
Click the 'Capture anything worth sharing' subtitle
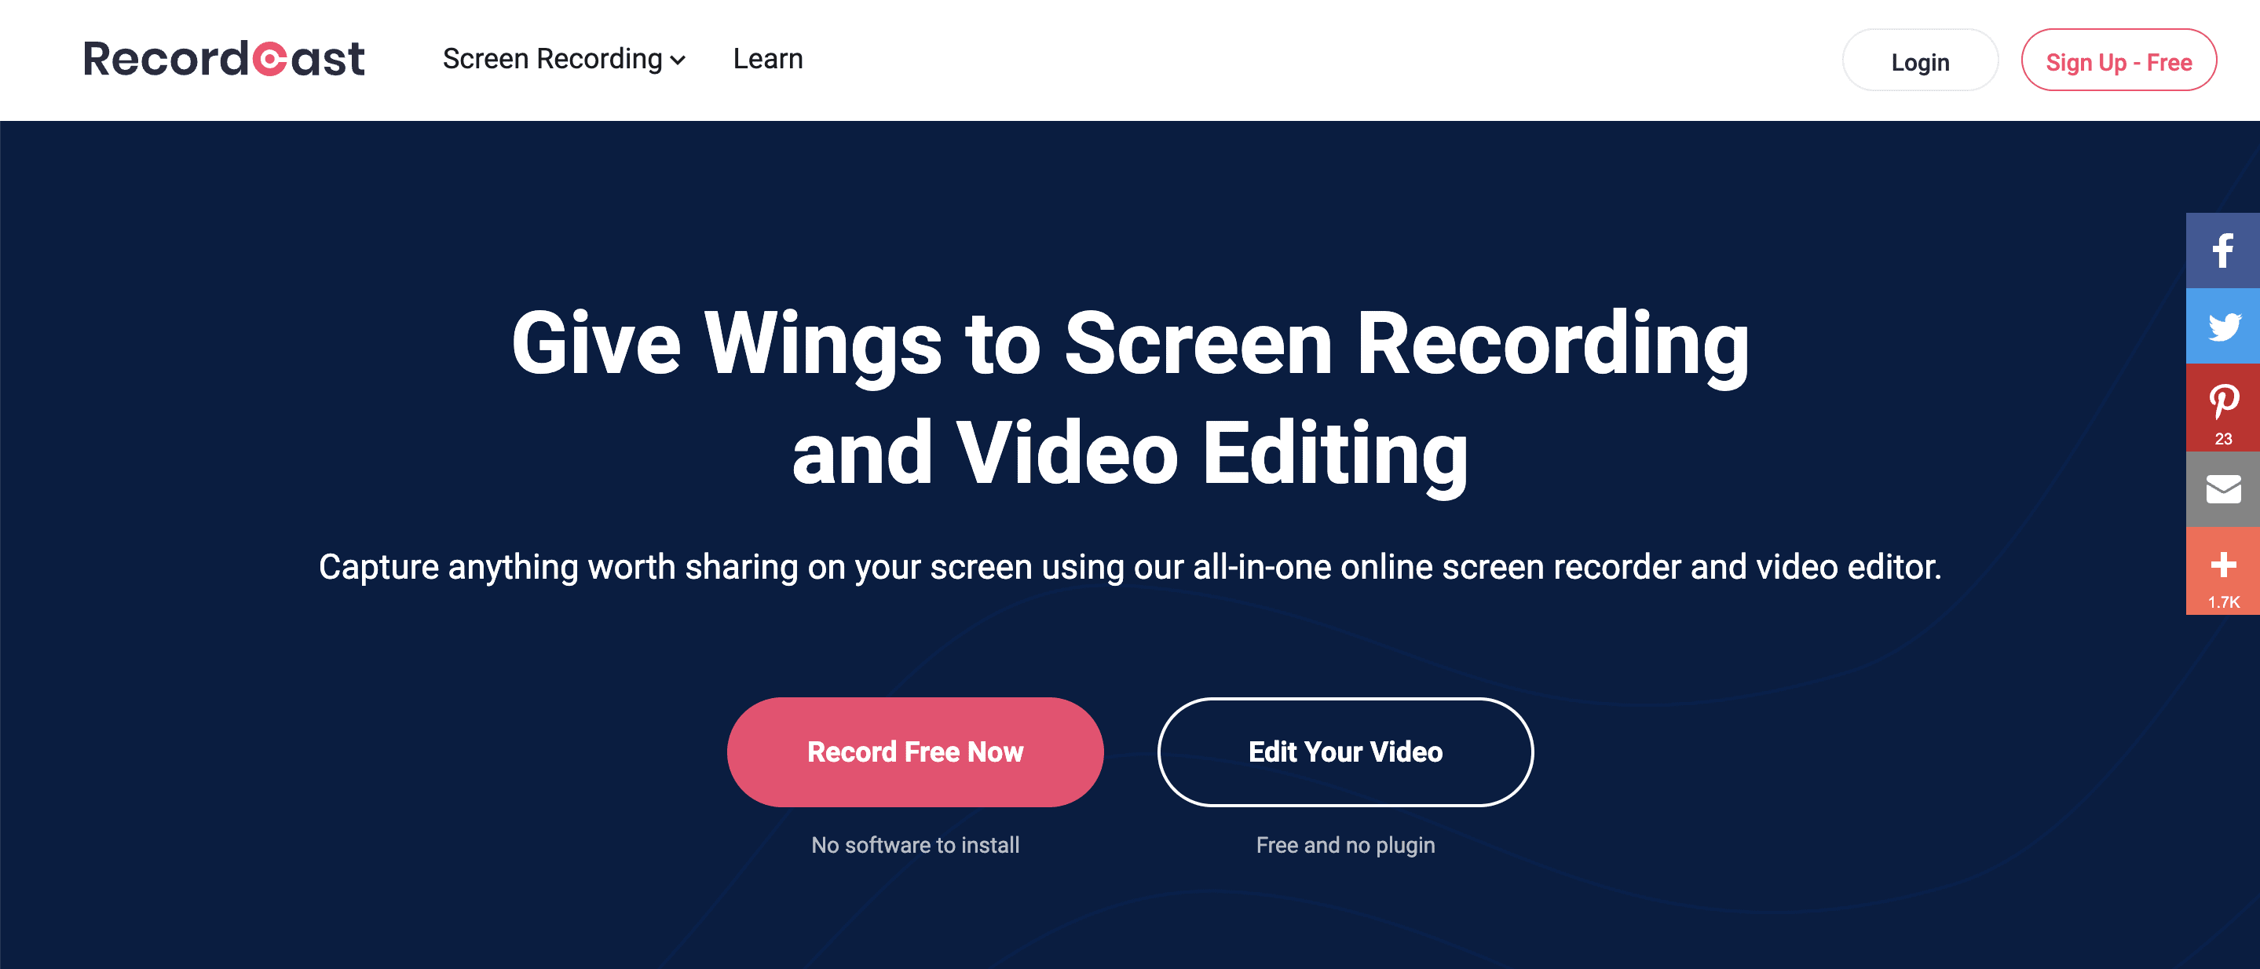[1130, 566]
